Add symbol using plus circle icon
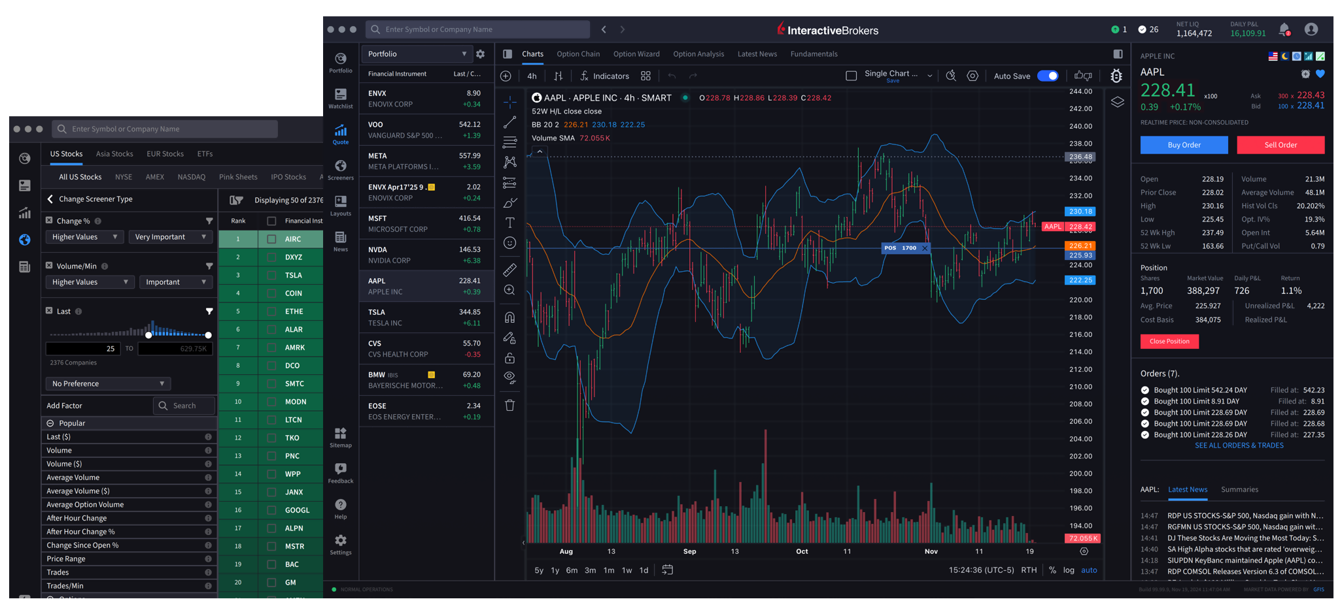The image size is (1342, 614). 506,76
